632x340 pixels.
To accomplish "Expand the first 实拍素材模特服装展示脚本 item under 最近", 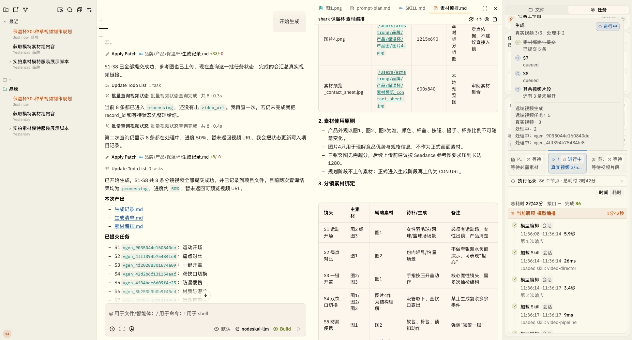I will [x=10, y=62].
